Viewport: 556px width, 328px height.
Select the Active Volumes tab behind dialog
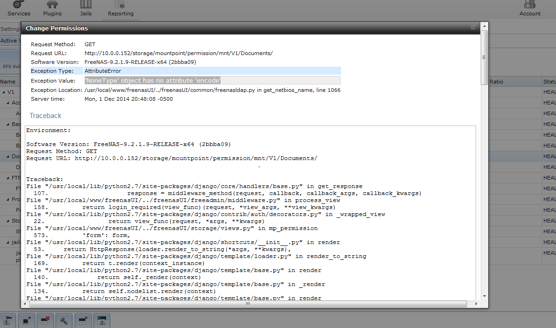click(x=10, y=41)
